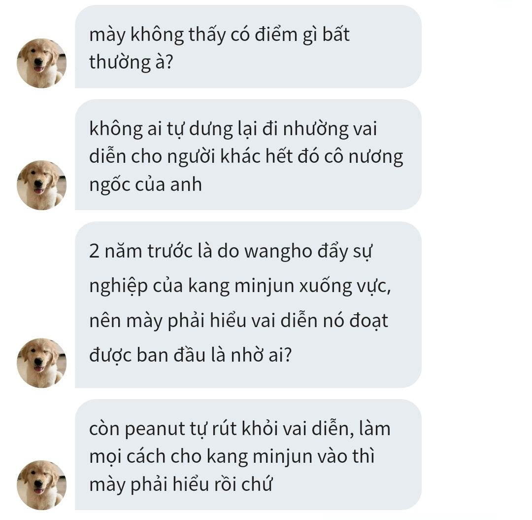The image size is (532, 520).
Task: Select the bubble starting 'không ai tự dưng lại'
Action: pos(248,154)
